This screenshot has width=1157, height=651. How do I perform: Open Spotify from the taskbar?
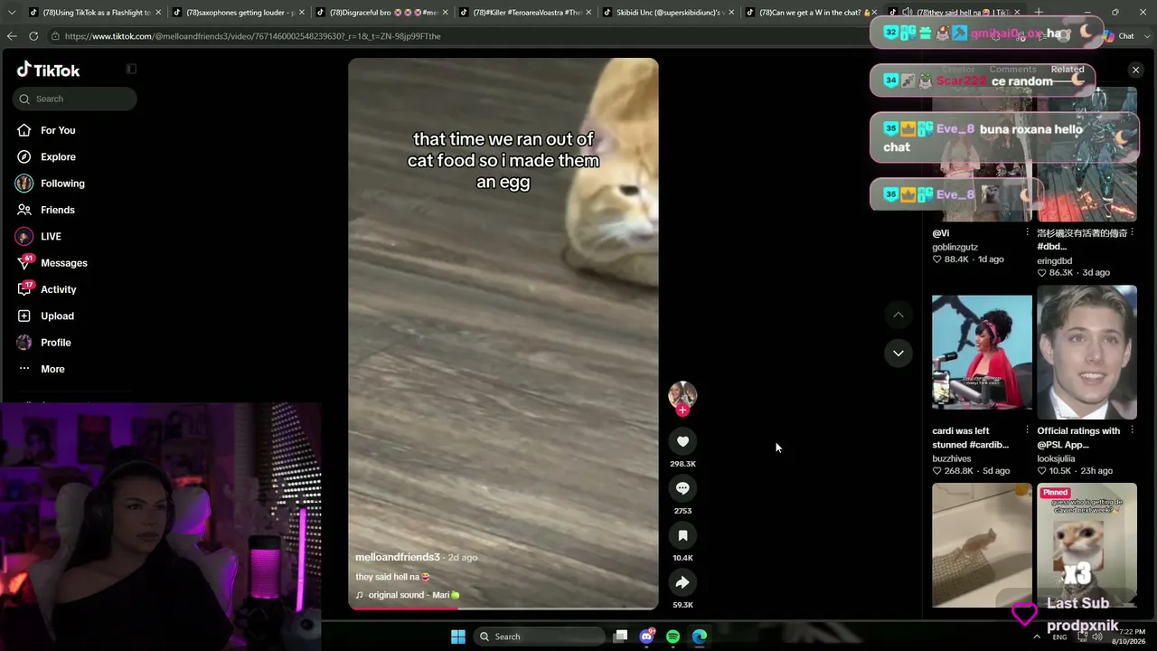[x=673, y=637]
